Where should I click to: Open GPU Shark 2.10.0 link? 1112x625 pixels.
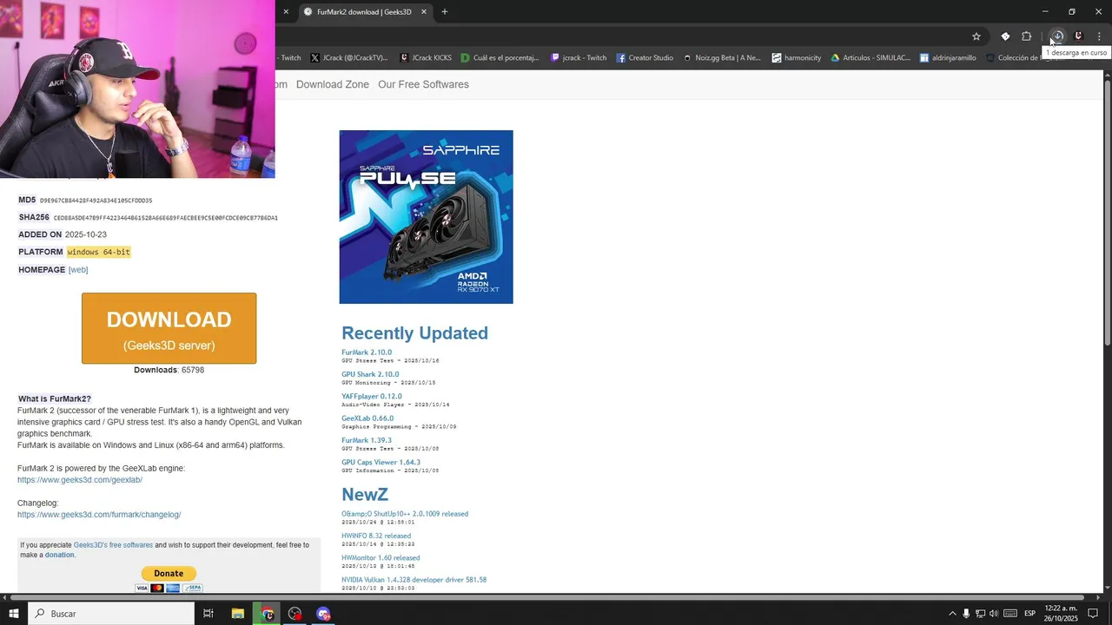point(370,374)
